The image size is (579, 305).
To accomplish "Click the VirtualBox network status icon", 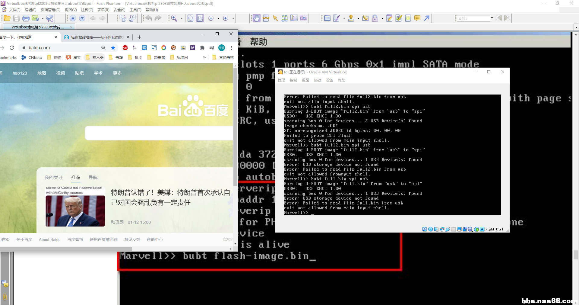I will 442,229.
